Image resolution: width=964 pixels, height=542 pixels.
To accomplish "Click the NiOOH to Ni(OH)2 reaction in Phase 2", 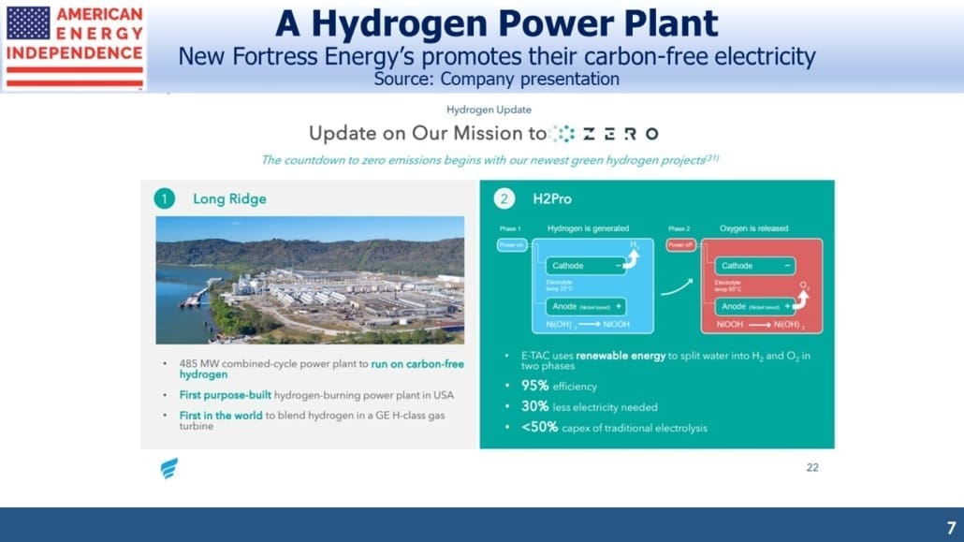I will click(x=761, y=325).
